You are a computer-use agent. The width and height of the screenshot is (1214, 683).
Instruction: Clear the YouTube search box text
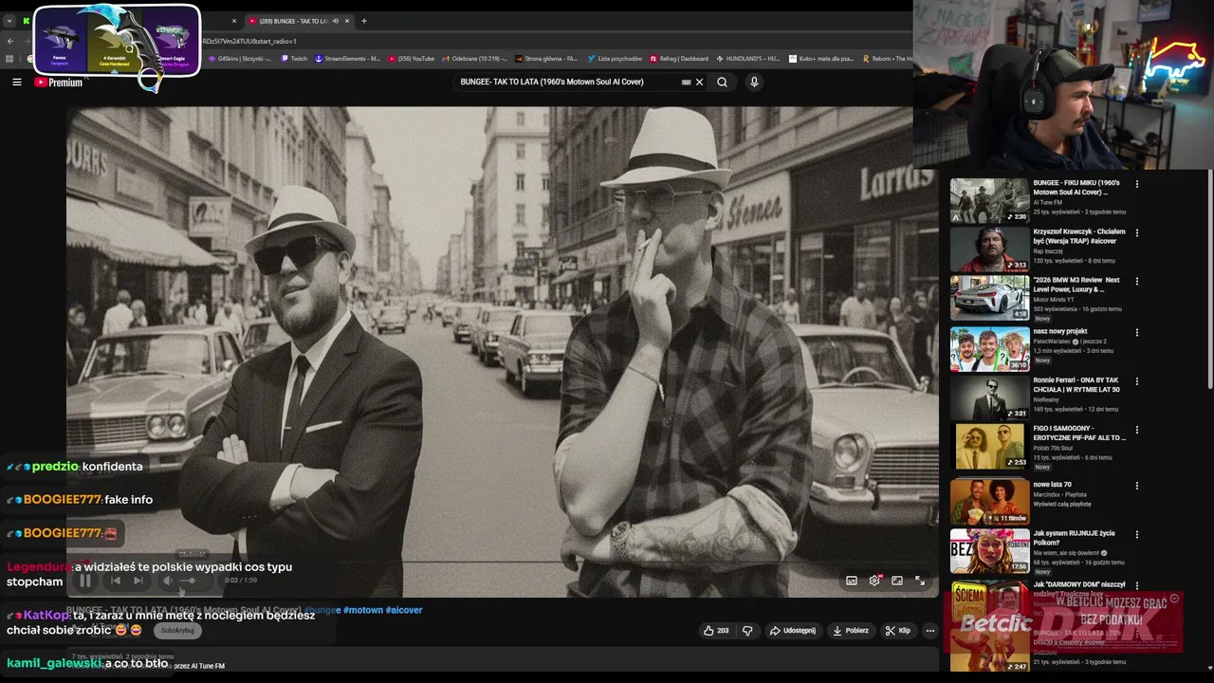(700, 82)
